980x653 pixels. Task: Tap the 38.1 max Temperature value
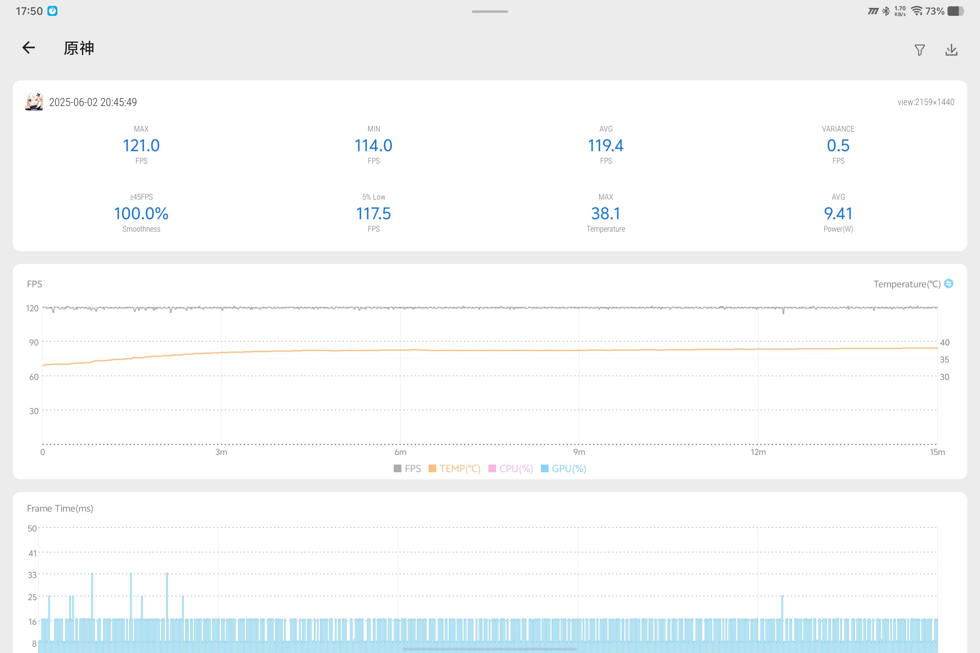(606, 213)
